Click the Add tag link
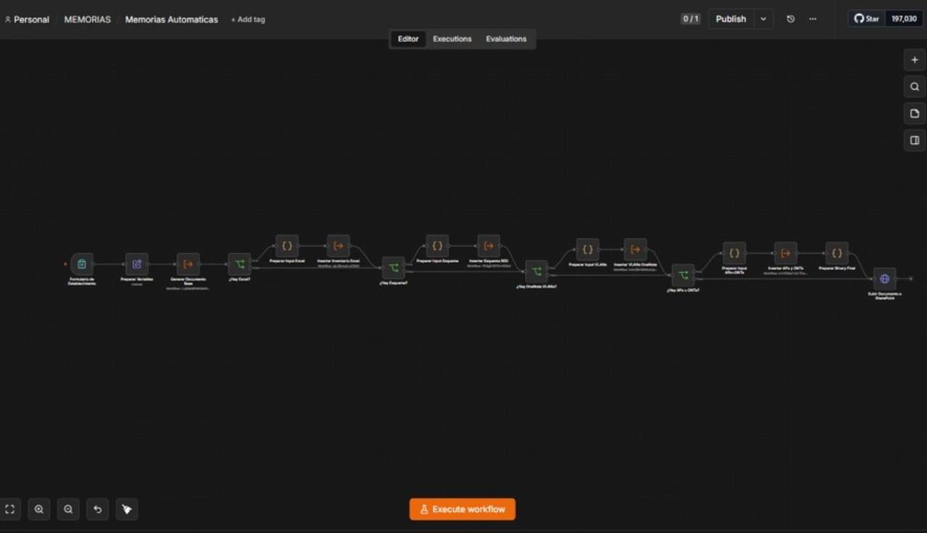This screenshot has height=533, width=927. point(248,20)
